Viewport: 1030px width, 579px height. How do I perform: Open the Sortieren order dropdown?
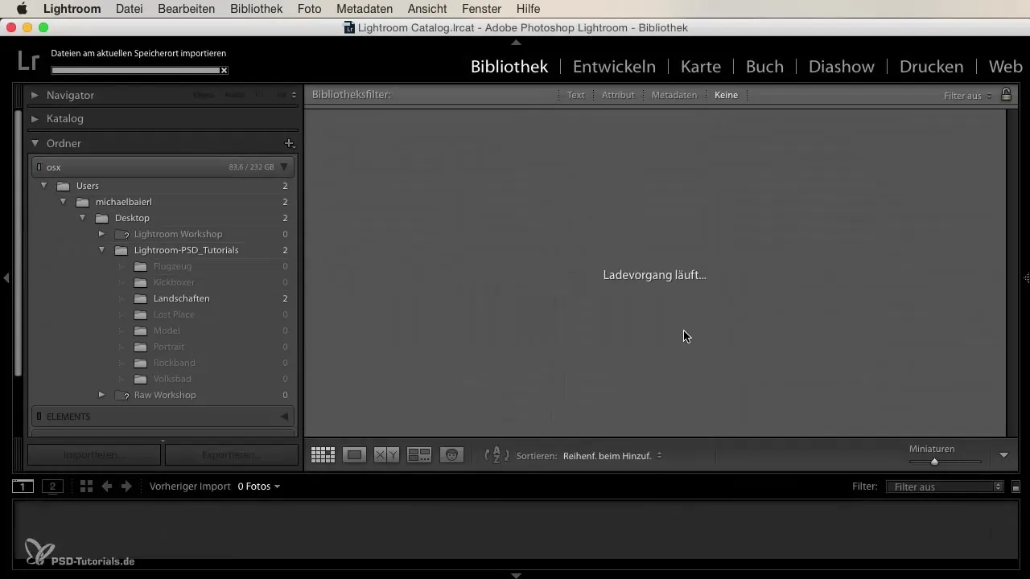(x=612, y=456)
